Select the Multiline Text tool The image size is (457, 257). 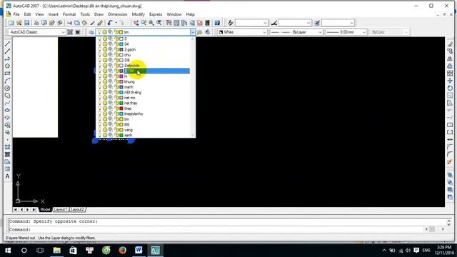(8, 176)
